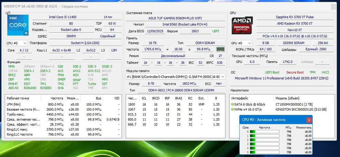340x157 pixels.
Task: Click the 933.3 row in timings table
Action: [176, 115]
